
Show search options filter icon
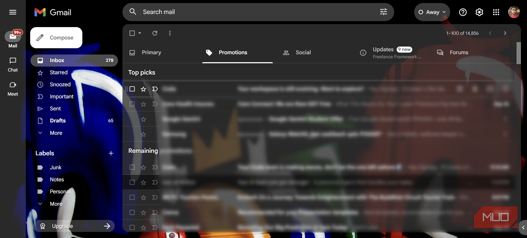tap(383, 12)
